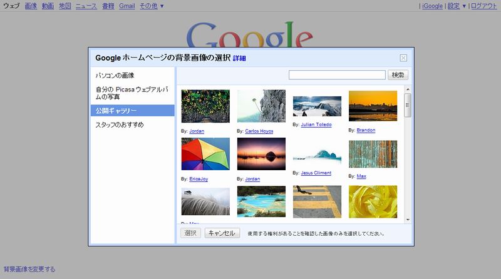The image size is (501, 279).
Task: Select the tree-lined path thumbnail by Jordan
Action: coord(205,106)
